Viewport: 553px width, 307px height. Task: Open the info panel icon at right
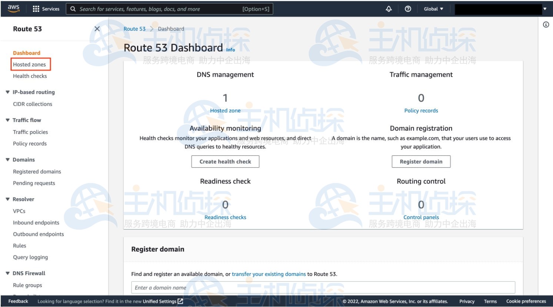tap(546, 25)
